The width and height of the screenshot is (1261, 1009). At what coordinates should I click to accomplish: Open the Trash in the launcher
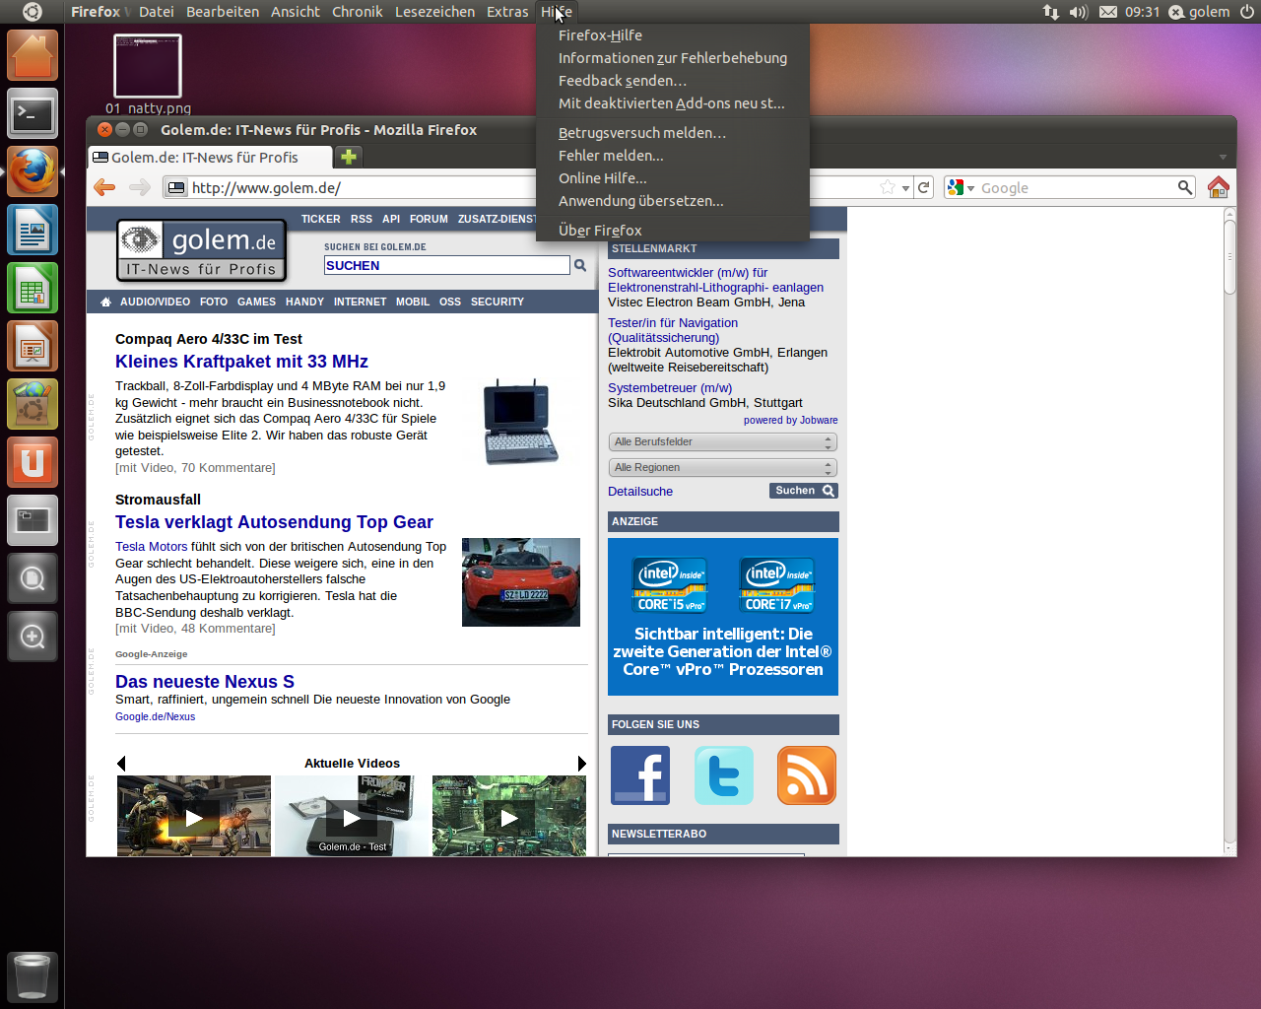tap(32, 976)
